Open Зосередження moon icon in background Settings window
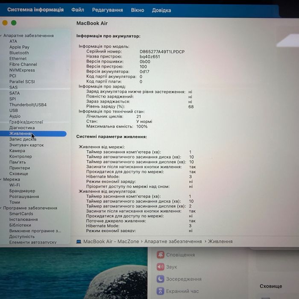Image resolution: width=299 pixels, height=299 pixels. click(161, 279)
